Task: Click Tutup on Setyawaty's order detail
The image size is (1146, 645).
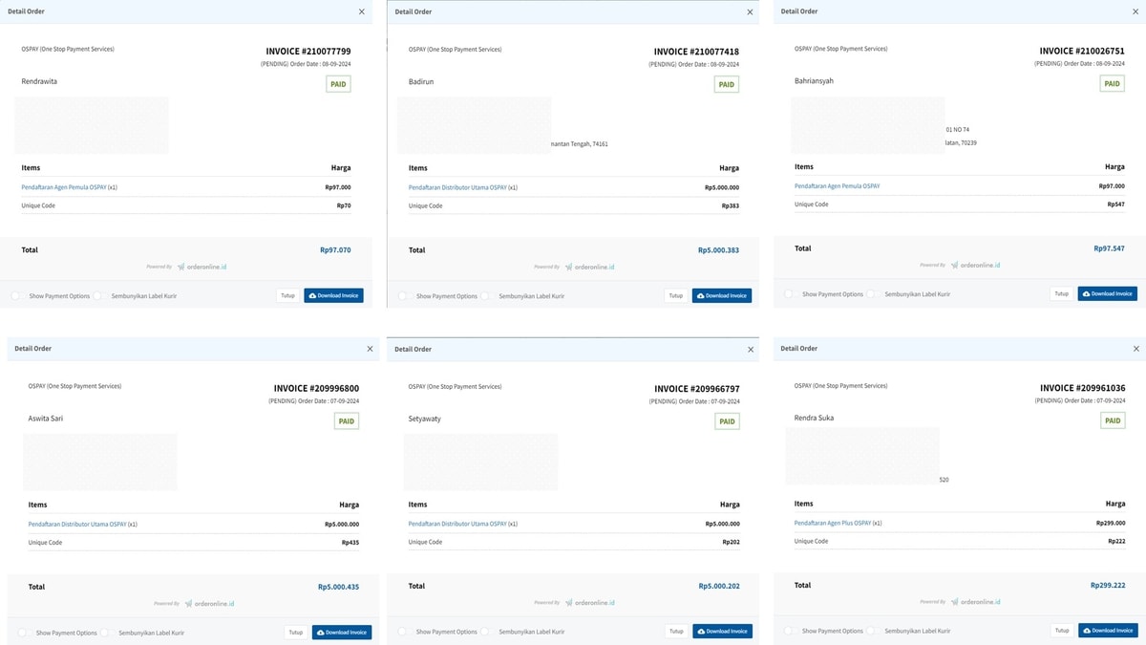Action: coord(676,632)
